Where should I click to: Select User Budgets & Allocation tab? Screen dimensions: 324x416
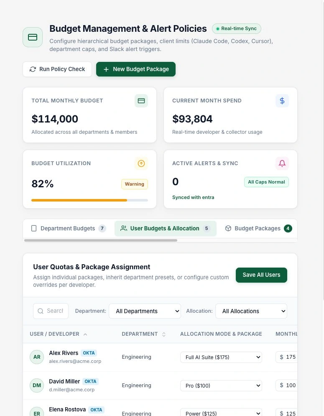coord(165,228)
